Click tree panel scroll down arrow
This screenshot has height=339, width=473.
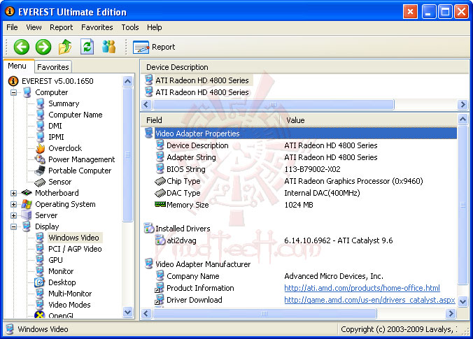128,312
